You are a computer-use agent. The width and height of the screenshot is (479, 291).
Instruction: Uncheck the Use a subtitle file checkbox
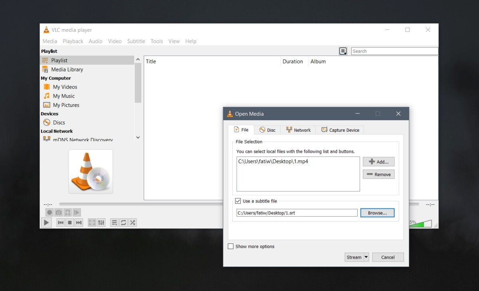pyautogui.click(x=238, y=201)
